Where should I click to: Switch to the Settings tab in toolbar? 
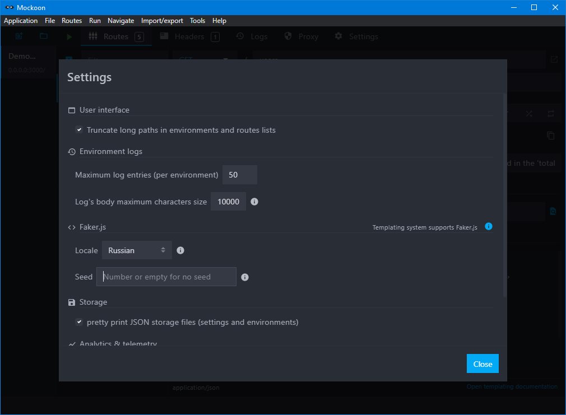356,36
